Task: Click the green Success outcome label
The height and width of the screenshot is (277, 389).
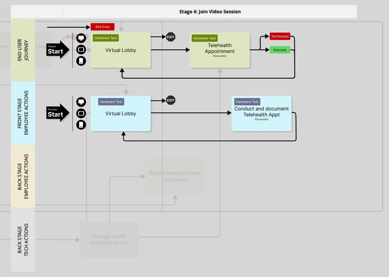Action: [280, 50]
